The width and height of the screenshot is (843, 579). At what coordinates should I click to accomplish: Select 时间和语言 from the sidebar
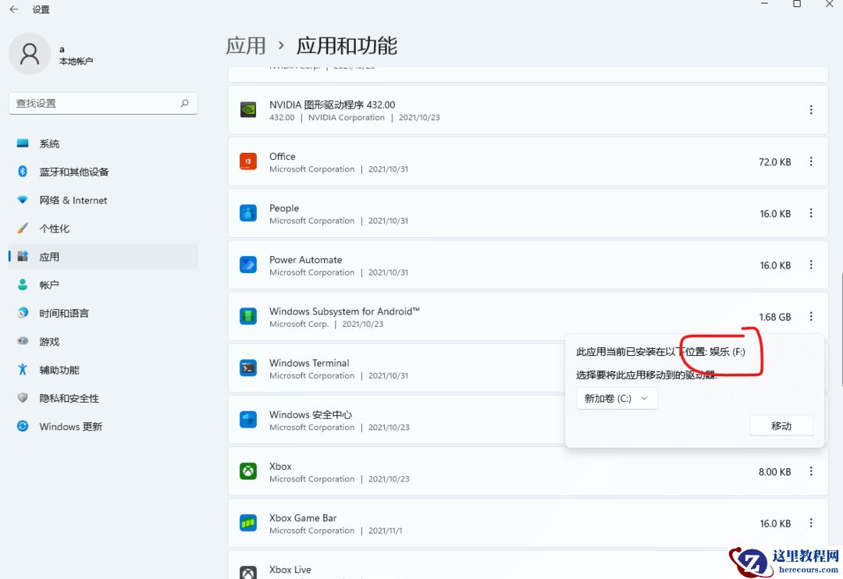click(66, 313)
